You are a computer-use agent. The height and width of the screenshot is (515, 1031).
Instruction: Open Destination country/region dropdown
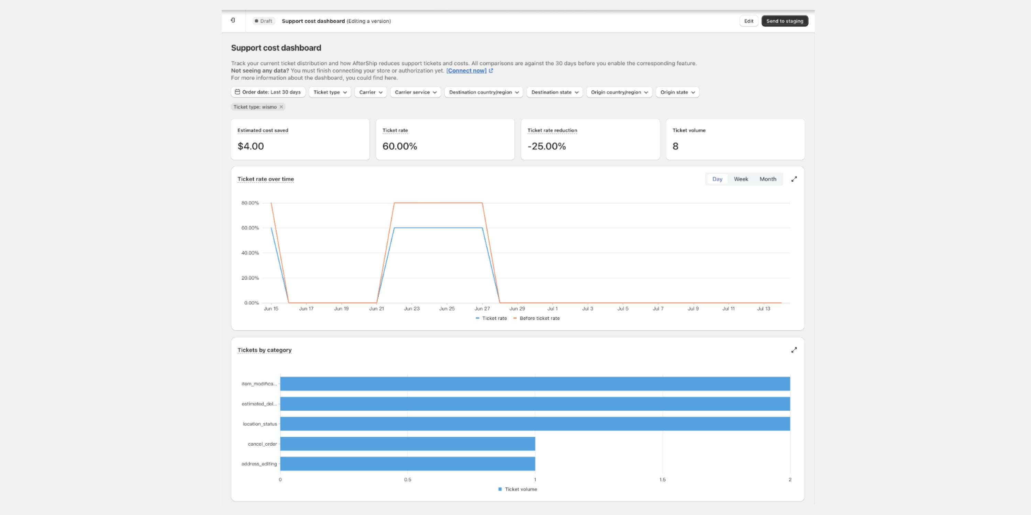coord(484,92)
